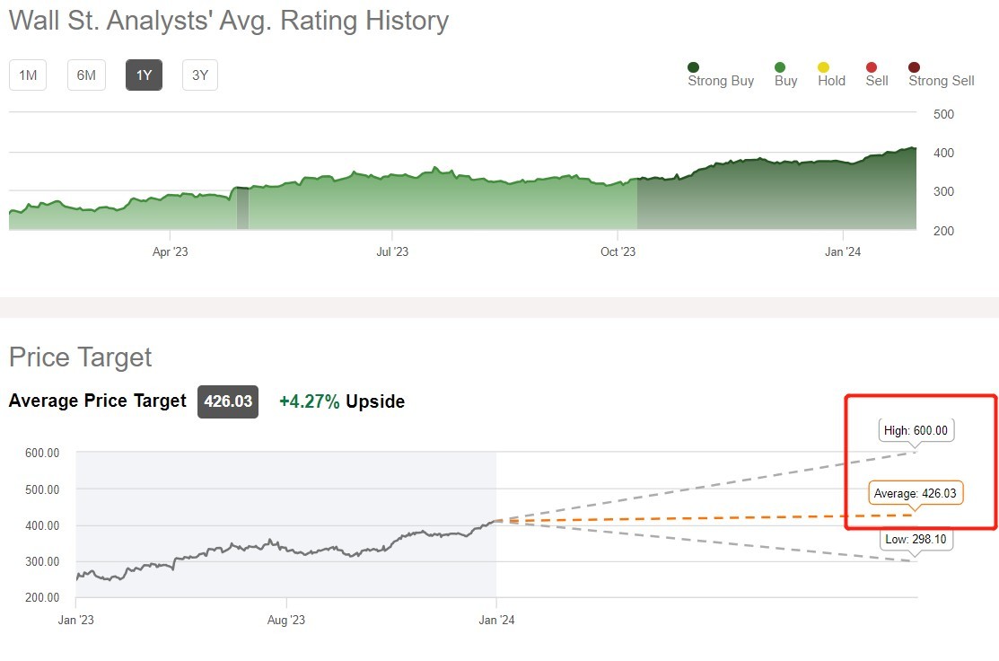Click the Low: 298.10 target label
The height and width of the screenshot is (661, 999).
pyautogui.click(x=915, y=539)
